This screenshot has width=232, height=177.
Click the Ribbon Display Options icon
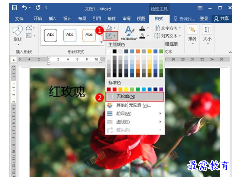200,8
